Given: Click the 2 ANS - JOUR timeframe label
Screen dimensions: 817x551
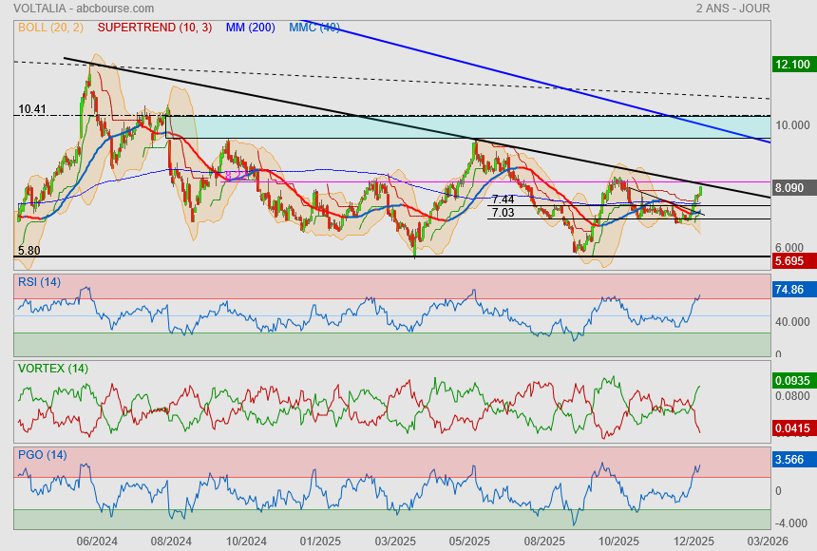Looking at the screenshot, I should tap(732, 8).
